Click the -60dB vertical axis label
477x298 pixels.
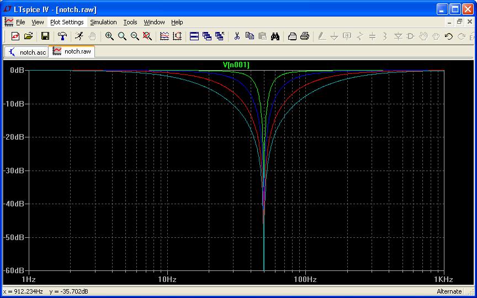coord(14,270)
